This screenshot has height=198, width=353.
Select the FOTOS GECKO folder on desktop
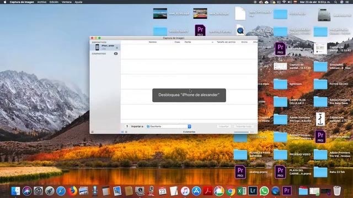click(x=320, y=84)
